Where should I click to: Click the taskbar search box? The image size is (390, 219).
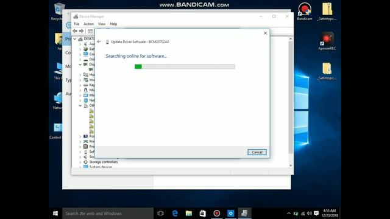point(108,214)
